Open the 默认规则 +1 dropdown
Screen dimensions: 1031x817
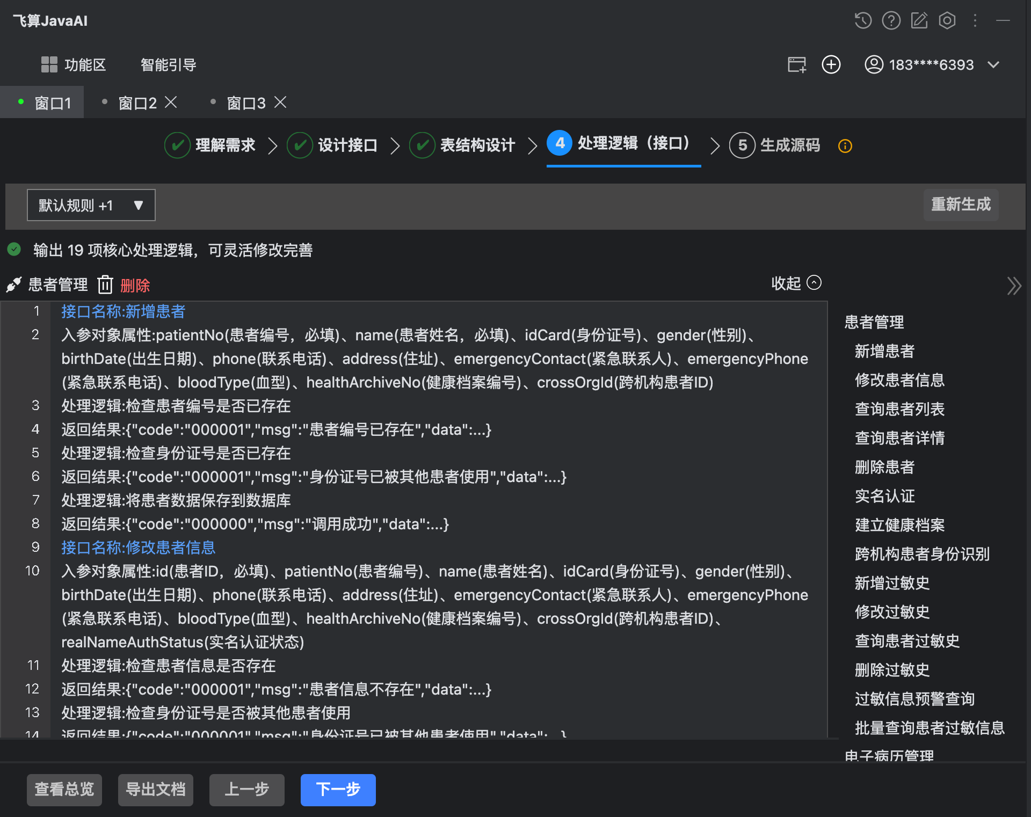tap(91, 205)
